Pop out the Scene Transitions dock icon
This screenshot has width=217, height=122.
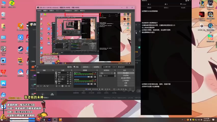pos(115,70)
